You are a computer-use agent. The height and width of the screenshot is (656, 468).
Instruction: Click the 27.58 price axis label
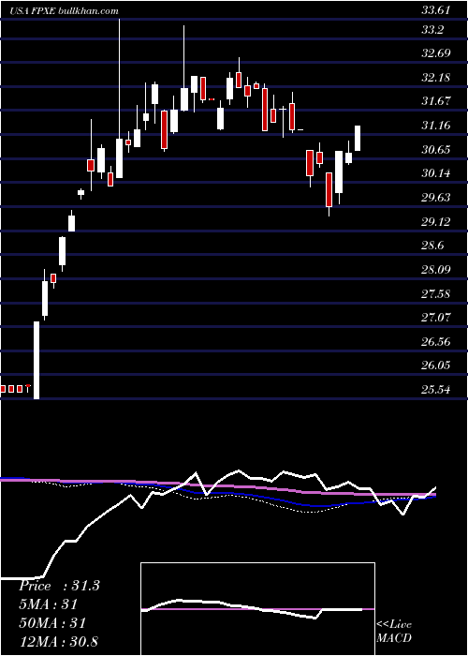(436, 293)
